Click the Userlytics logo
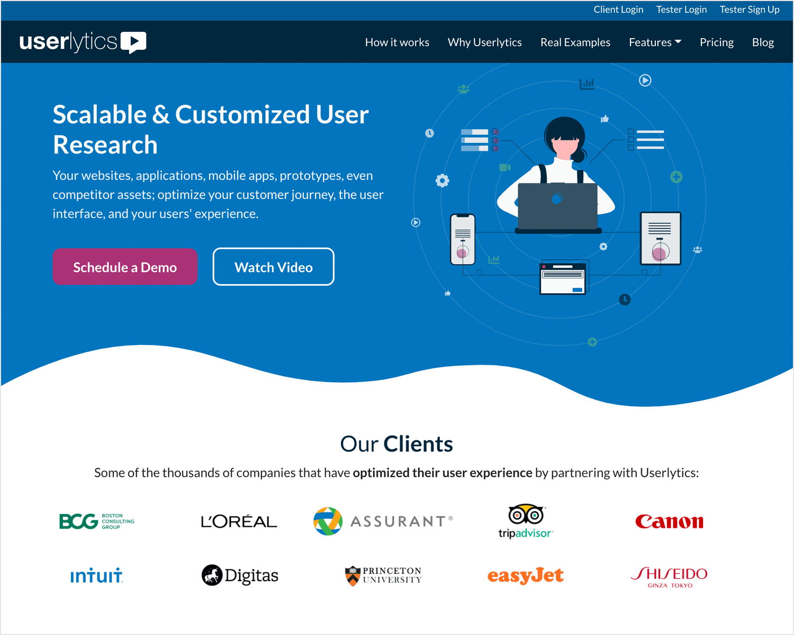The image size is (794, 635). [83, 42]
